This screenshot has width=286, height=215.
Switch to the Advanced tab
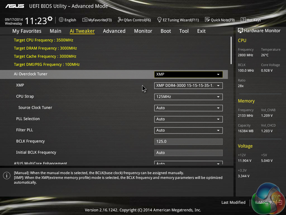pyautogui.click(x=114, y=31)
